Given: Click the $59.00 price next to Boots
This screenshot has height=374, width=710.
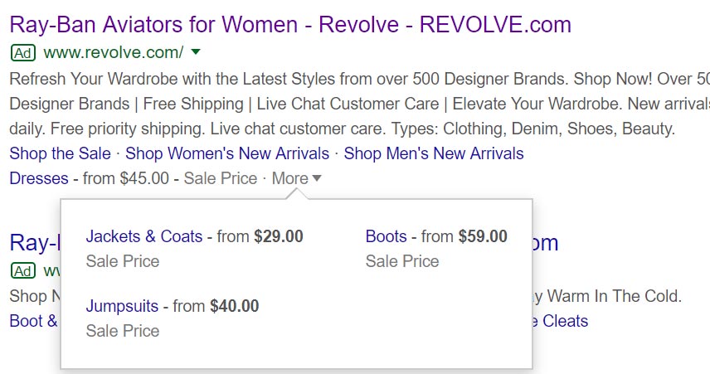Looking at the screenshot, I should [x=483, y=236].
